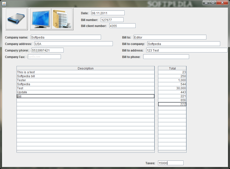Focus the Bill client number field
The width and height of the screenshot is (230, 169).
[122, 26]
